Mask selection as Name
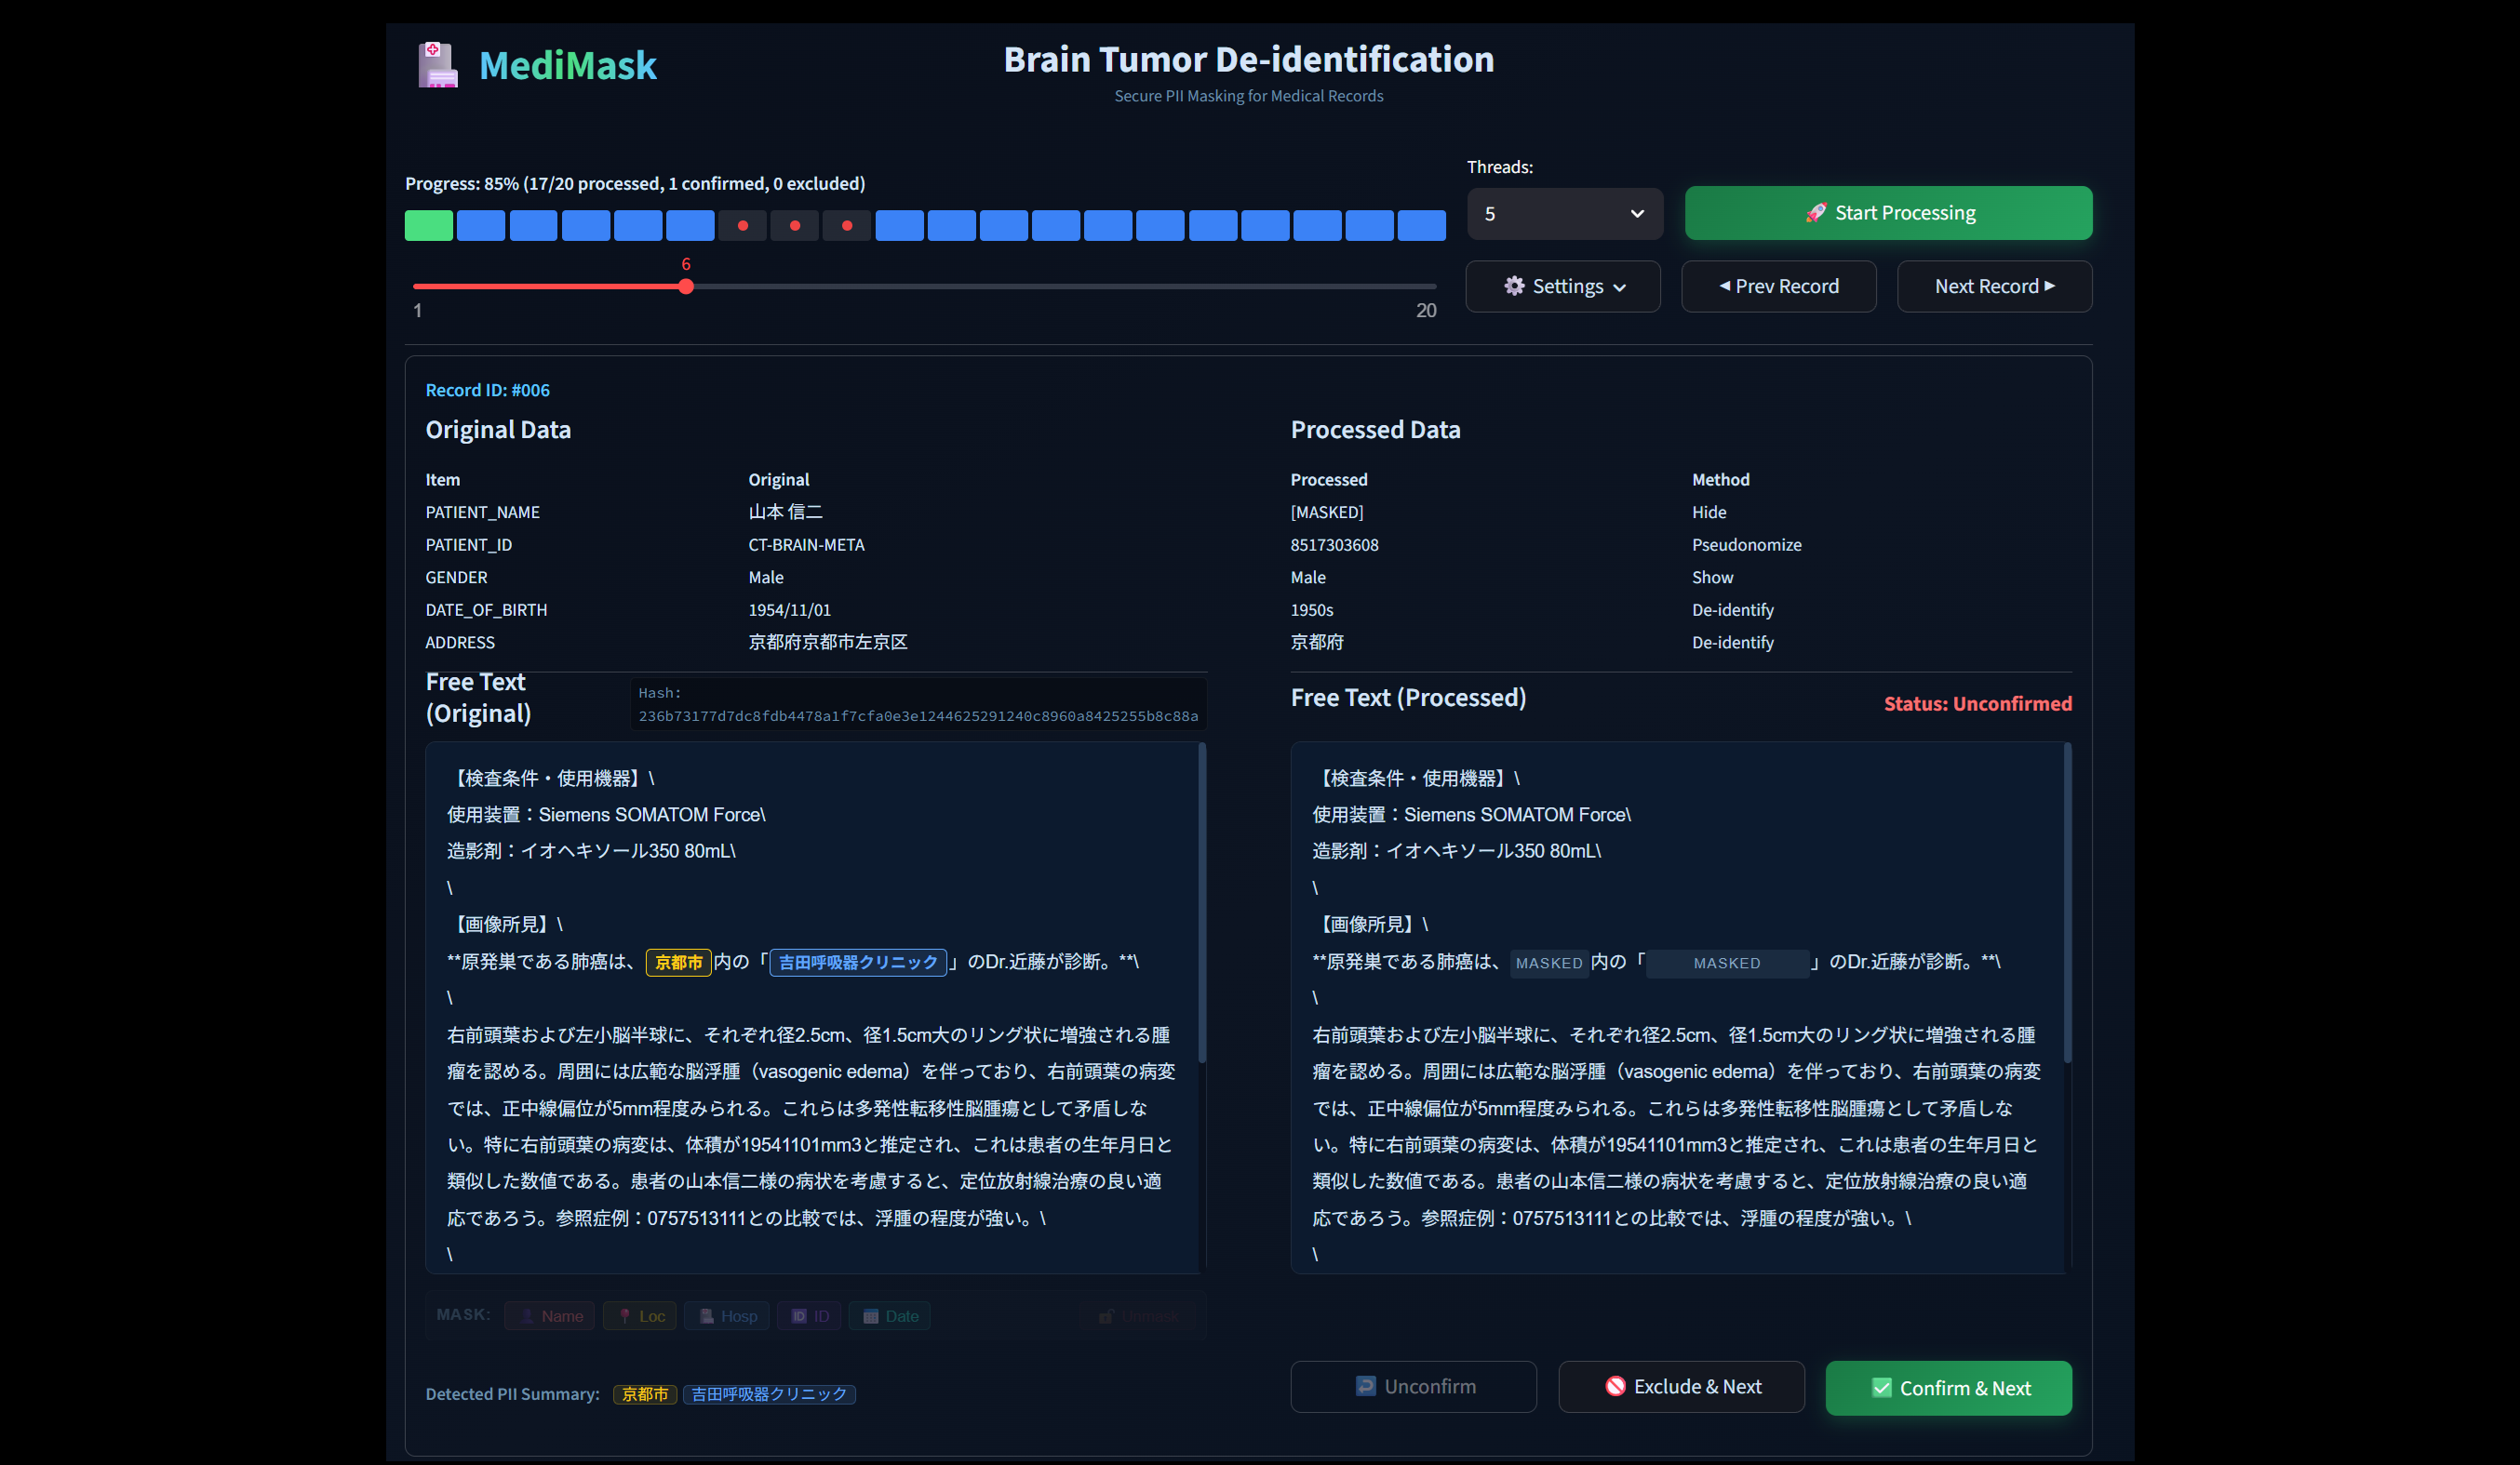 550,1316
